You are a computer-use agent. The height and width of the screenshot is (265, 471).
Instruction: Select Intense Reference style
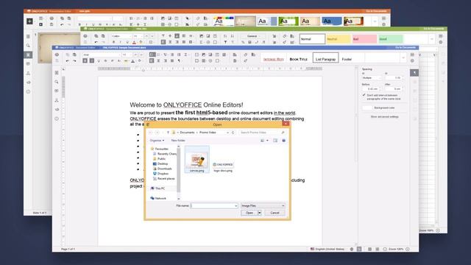273,59
